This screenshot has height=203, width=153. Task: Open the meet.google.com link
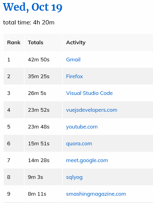pyautogui.click(x=87, y=160)
